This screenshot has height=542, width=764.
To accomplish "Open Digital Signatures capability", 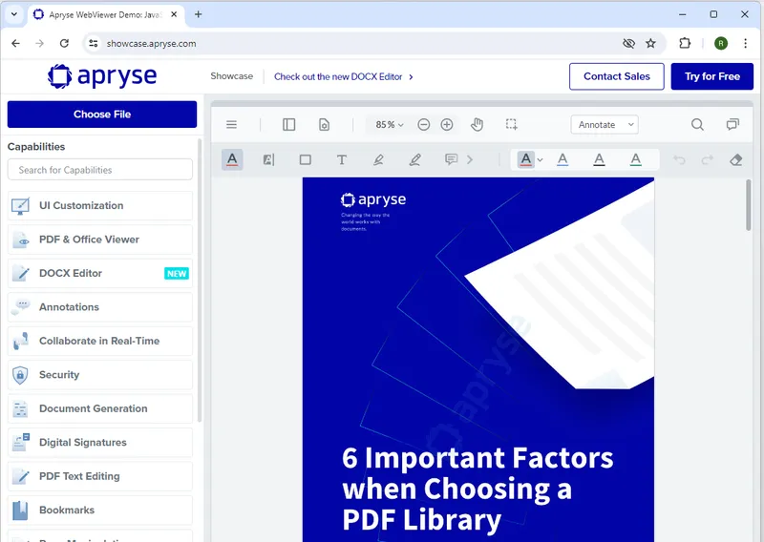I will pos(100,443).
